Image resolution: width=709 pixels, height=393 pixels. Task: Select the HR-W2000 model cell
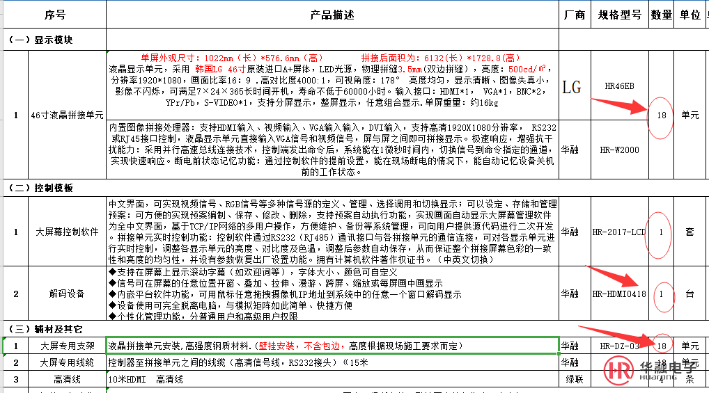[x=620, y=150]
